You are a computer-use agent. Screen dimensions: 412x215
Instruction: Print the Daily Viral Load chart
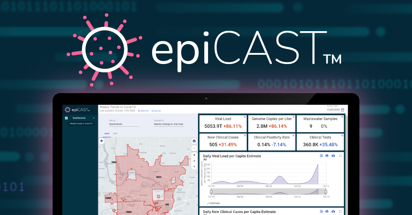[327, 156]
